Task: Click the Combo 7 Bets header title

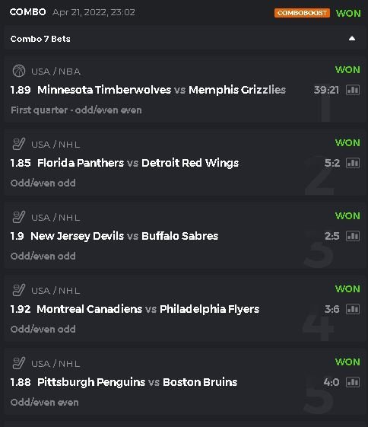Action: (x=40, y=39)
